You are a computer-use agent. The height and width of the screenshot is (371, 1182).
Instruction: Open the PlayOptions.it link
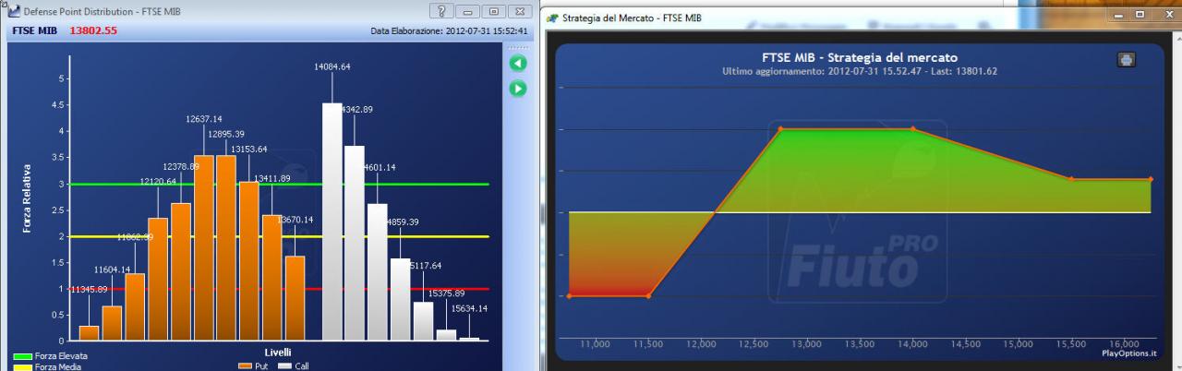tap(1128, 352)
